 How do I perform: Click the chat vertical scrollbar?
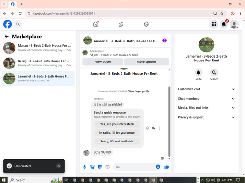click(x=169, y=122)
